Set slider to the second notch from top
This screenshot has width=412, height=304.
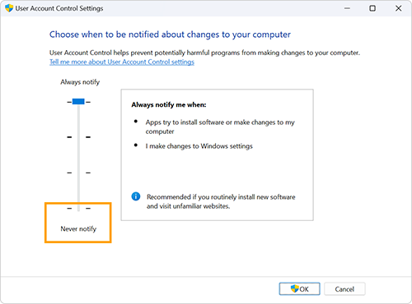coord(78,137)
